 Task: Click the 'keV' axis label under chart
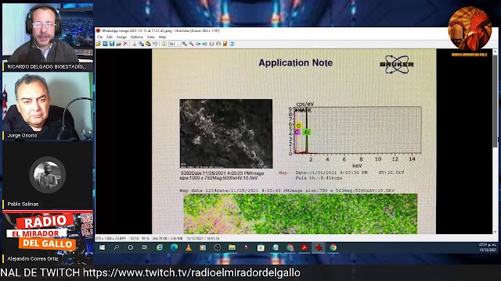click(x=357, y=165)
